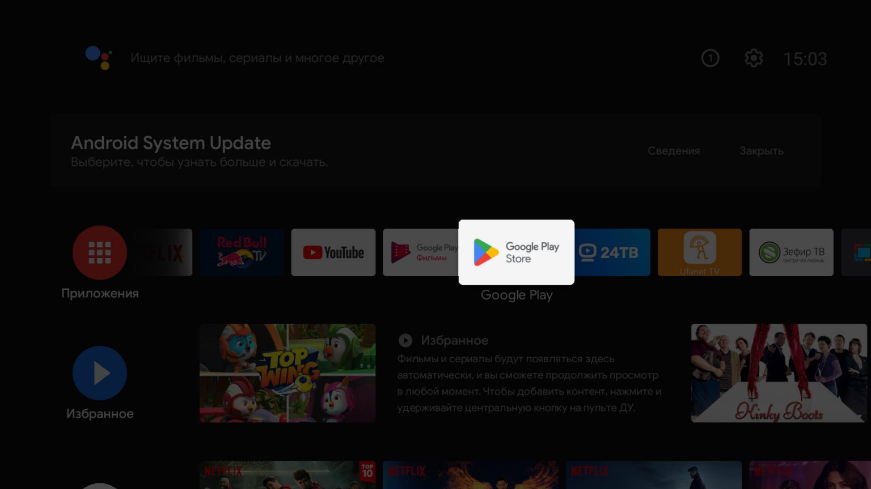
Task: Launch the YouTube app tile
Action: tap(333, 252)
